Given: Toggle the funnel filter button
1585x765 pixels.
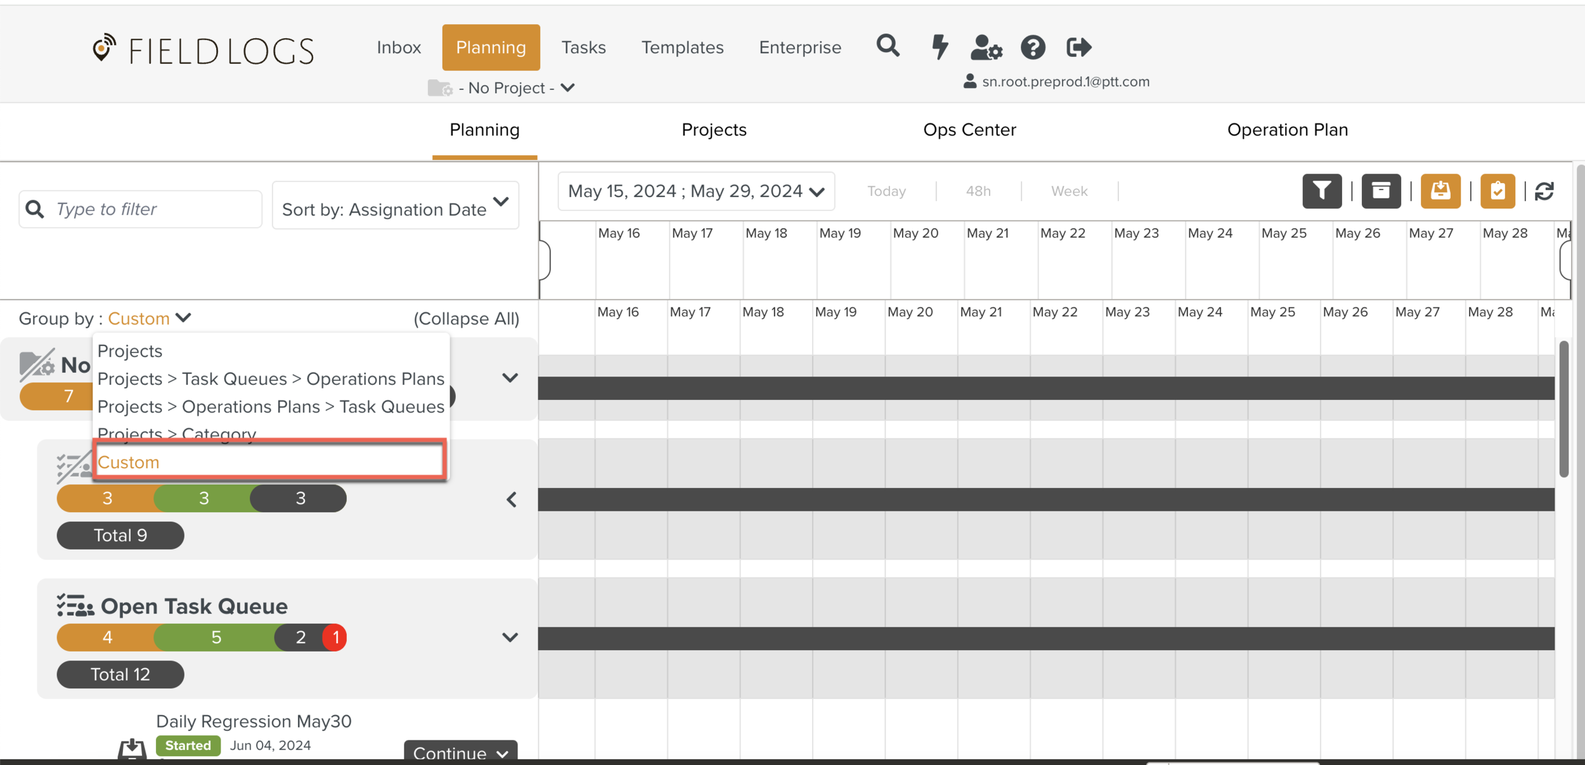Looking at the screenshot, I should [1322, 191].
